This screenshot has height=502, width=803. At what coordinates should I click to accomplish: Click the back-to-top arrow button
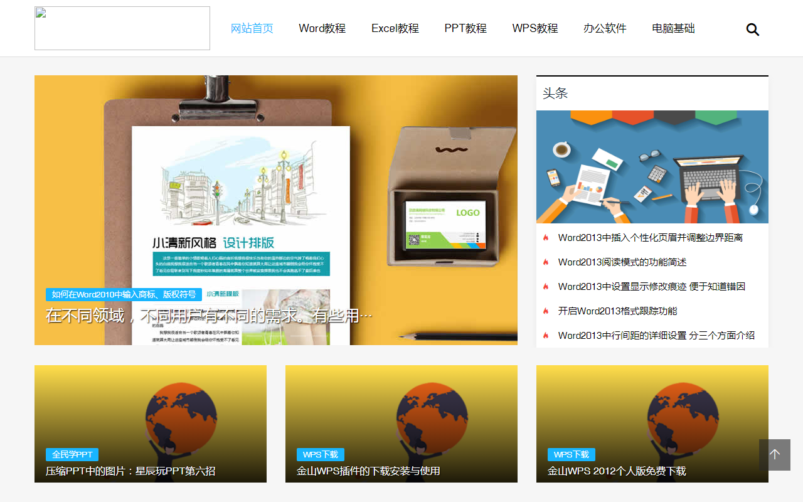click(x=775, y=455)
